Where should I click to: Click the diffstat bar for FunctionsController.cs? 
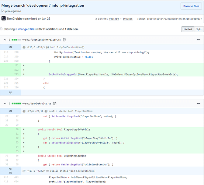click(16, 40)
